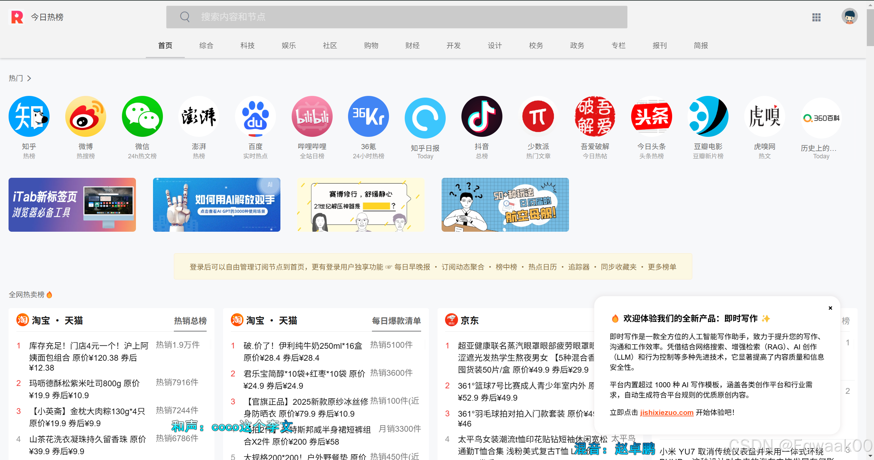874x460 pixels.
Task: Open the Weibo 微博 hot search icon
Action: pos(85,117)
